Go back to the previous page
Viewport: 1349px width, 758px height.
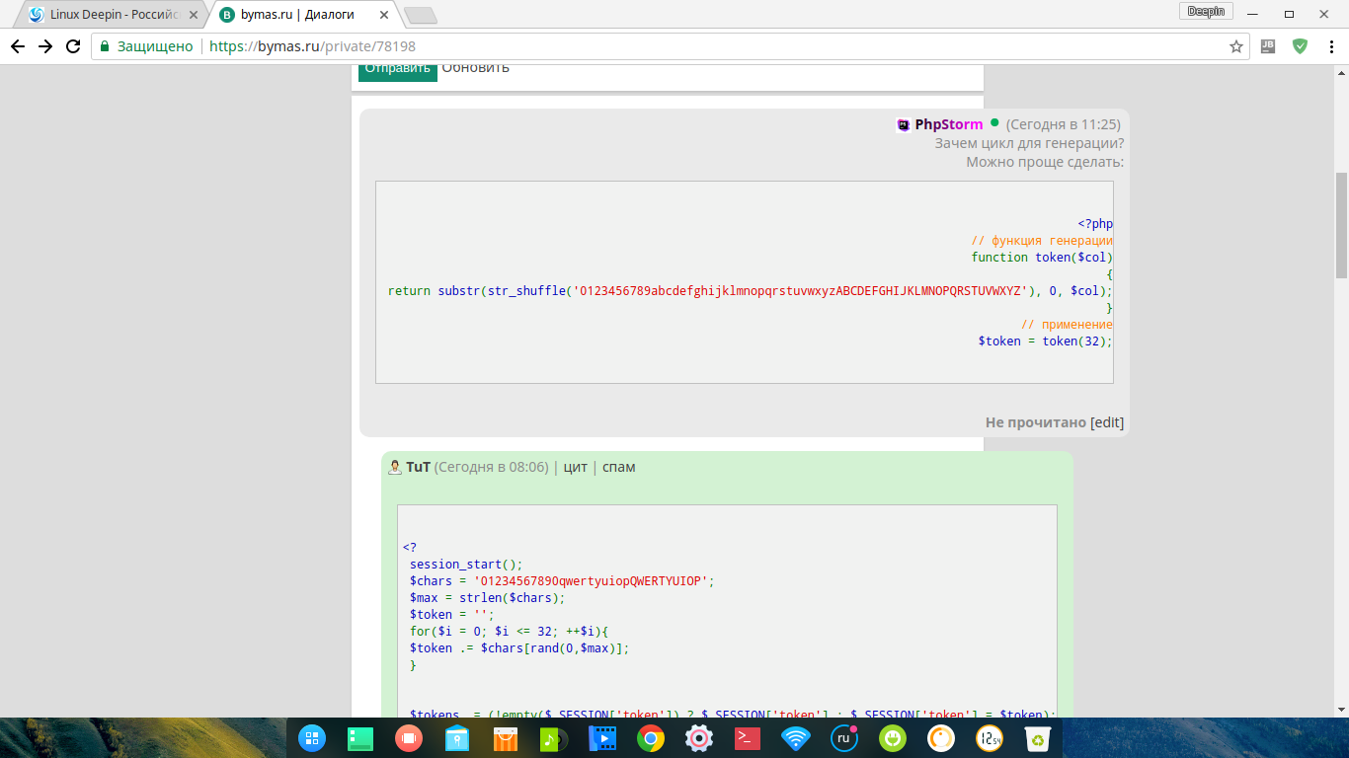[x=18, y=46]
